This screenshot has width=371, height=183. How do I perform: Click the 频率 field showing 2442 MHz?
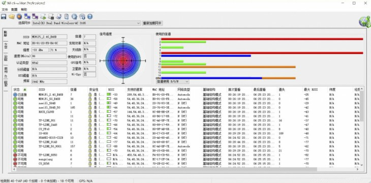(49, 81)
